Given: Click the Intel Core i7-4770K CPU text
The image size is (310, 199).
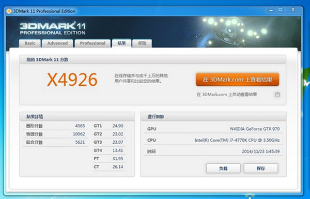Looking at the screenshot, I should coord(237,140).
